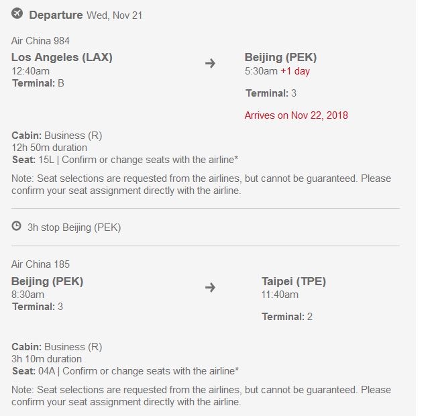Viewport: 430px width, 416px height.
Task: Click Los Angeles (LAX) origin airport
Action: pos(62,57)
